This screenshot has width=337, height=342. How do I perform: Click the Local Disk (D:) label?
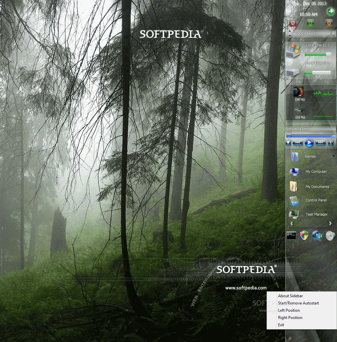pyautogui.click(x=318, y=63)
